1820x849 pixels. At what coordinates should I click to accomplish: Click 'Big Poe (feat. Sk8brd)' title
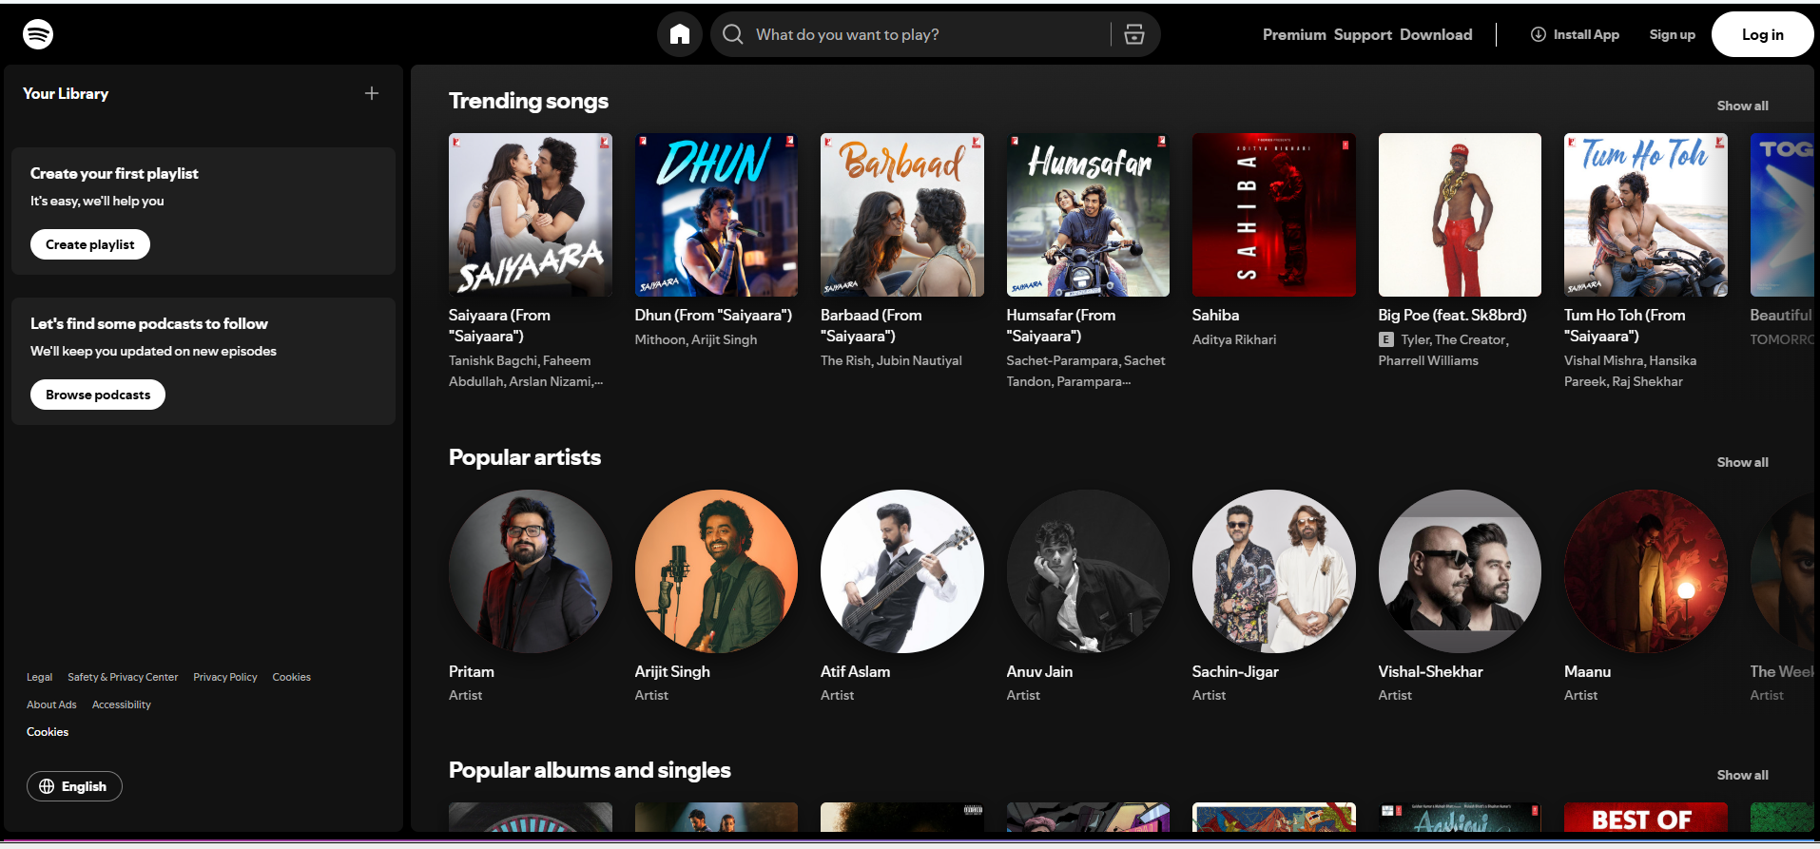1452,315
